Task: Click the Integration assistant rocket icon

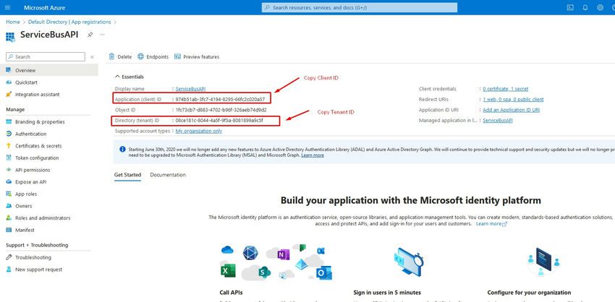Action: [x=9, y=95]
